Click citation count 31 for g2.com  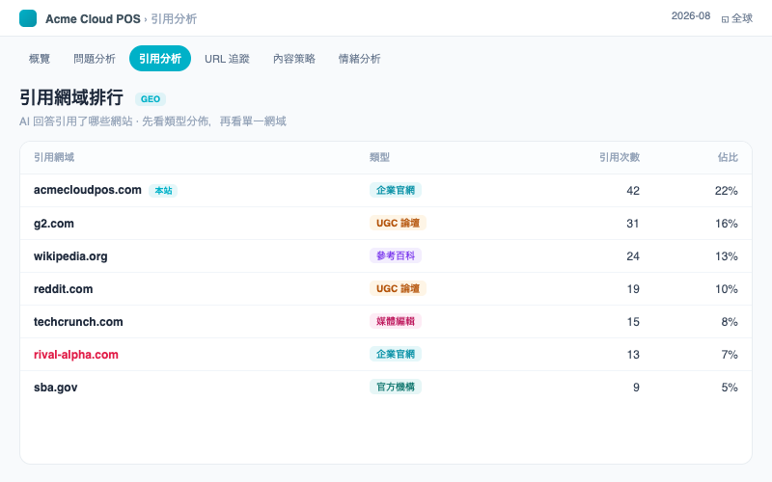633,224
